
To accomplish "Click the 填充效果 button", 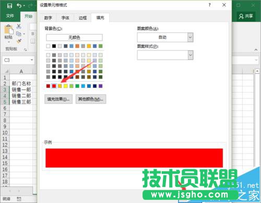I will click(x=58, y=99).
